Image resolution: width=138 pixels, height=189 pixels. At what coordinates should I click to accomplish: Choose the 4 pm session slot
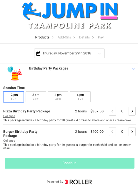[x=58, y=97]
